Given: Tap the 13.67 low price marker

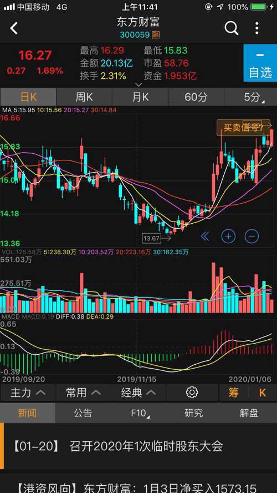Looking at the screenshot, I should click(151, 239).
